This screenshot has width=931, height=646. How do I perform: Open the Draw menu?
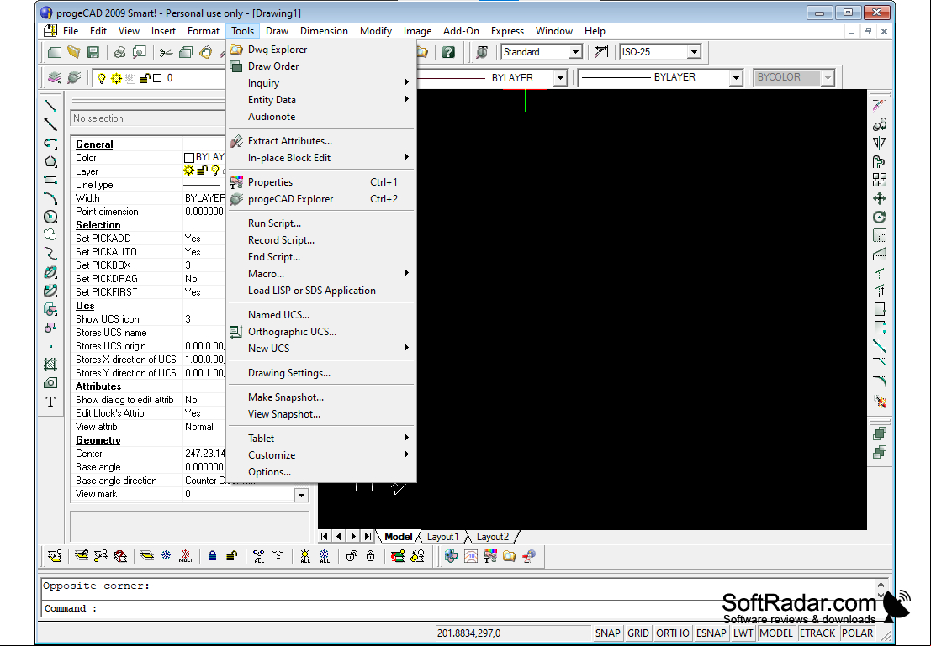coord(277,31)
